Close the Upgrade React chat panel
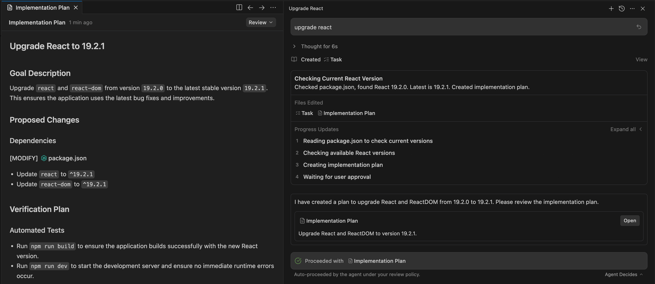Viewport: 655px width, 284px height. pos(643,8)
